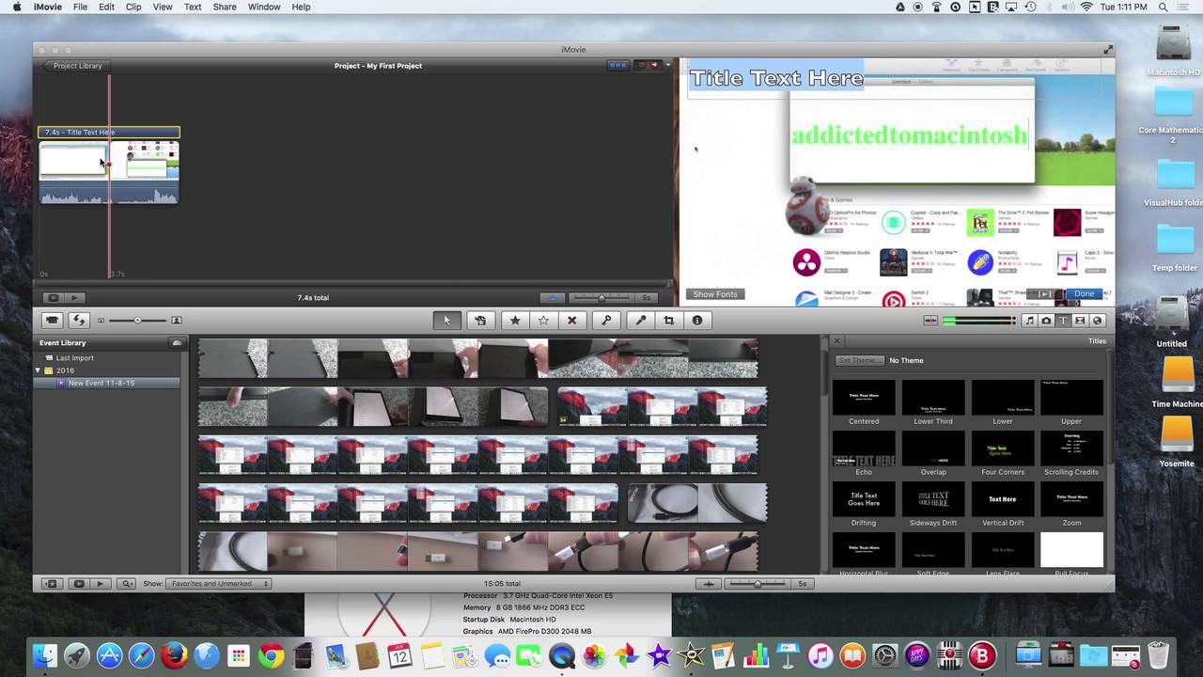Select the arrow selection tool
1203x677 pixels.
click(446, 321)
